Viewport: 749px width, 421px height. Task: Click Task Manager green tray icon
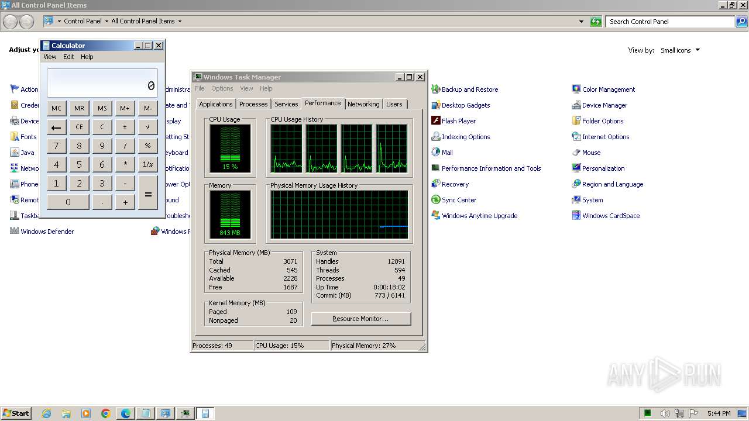[x=648, y=413]
